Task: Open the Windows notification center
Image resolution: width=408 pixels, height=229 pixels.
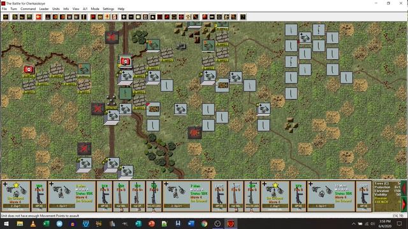Action: point(400,223)
